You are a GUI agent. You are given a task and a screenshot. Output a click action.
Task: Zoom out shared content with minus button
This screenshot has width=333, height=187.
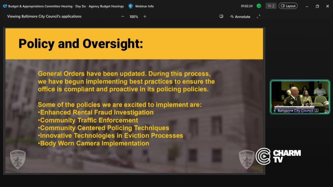tap(123, 17)
